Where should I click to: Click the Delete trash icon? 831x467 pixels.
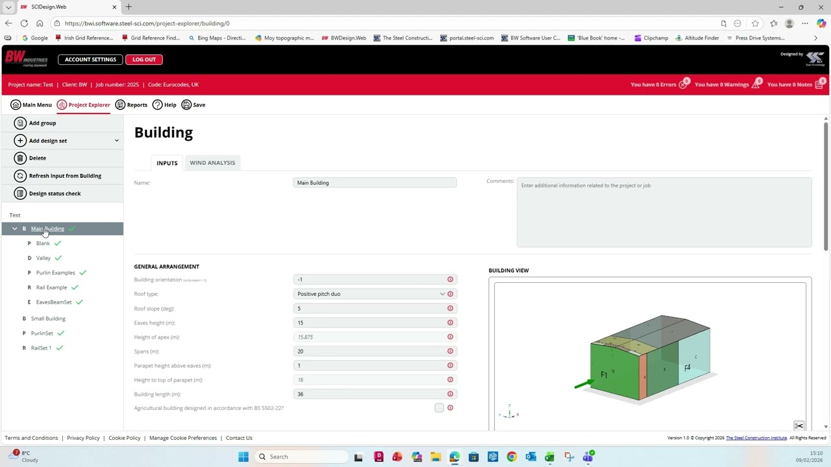[x=20, y=158]
